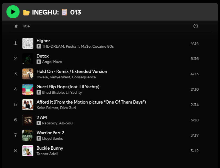Image resolution: width=220 pixels, height=168 pixels.
Task: Click track number 5 for Afford It
Action: pos(15,105)
